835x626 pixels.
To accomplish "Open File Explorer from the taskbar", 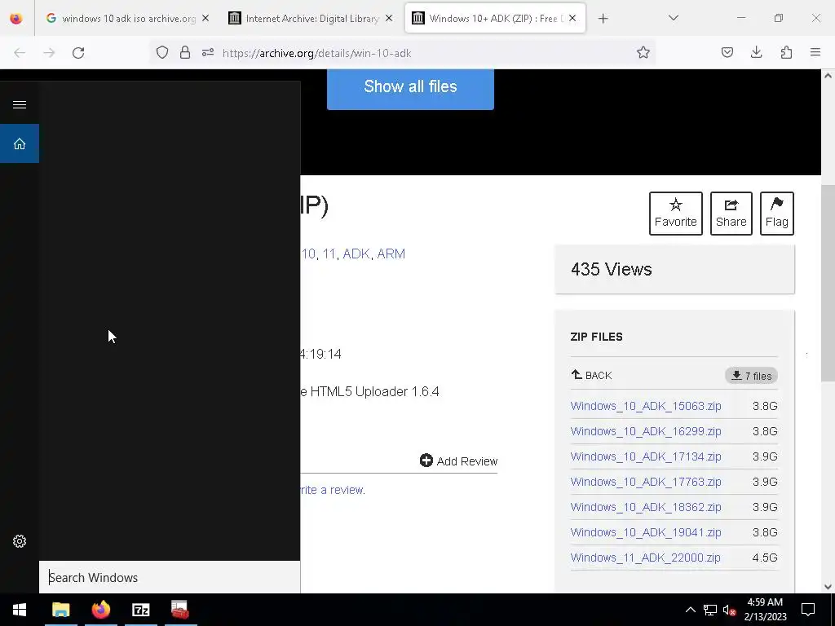I will [x=60, y=610].
